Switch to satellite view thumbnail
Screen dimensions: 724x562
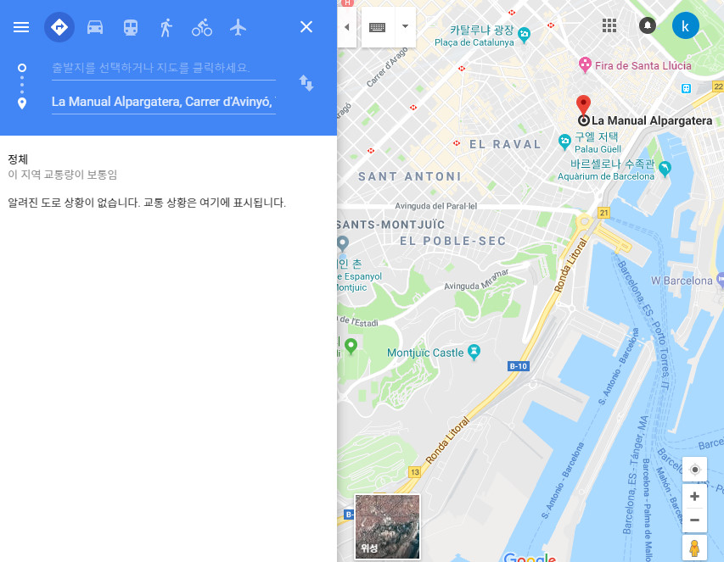pos(387,526)
